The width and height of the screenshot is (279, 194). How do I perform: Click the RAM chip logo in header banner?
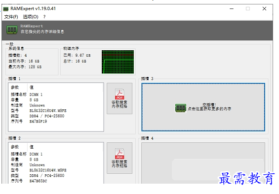12,30
